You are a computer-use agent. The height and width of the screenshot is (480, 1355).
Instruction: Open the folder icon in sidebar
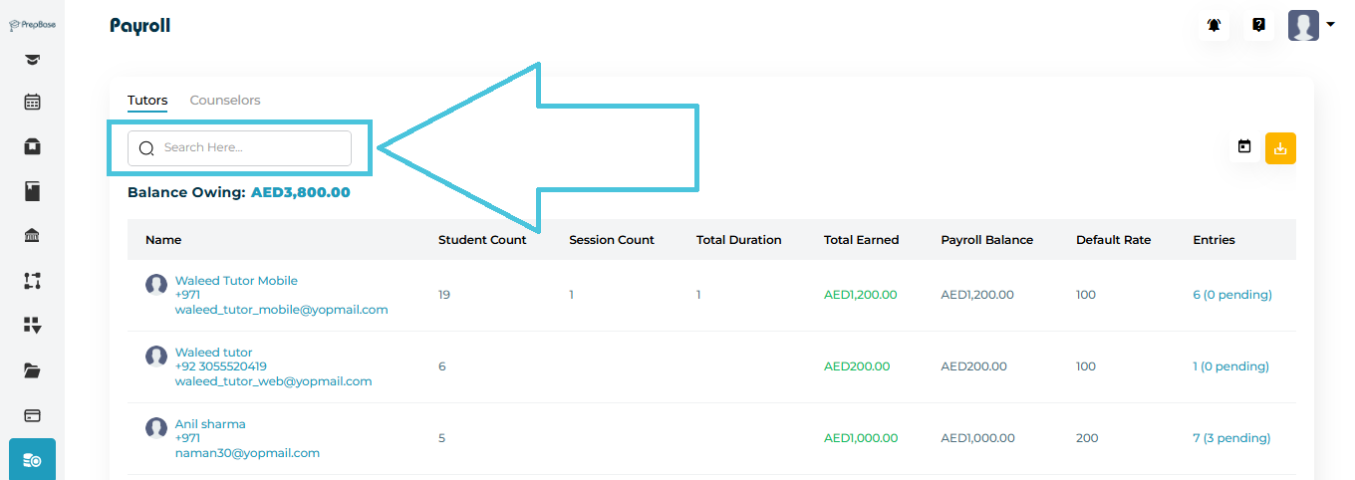coord(32,370)
